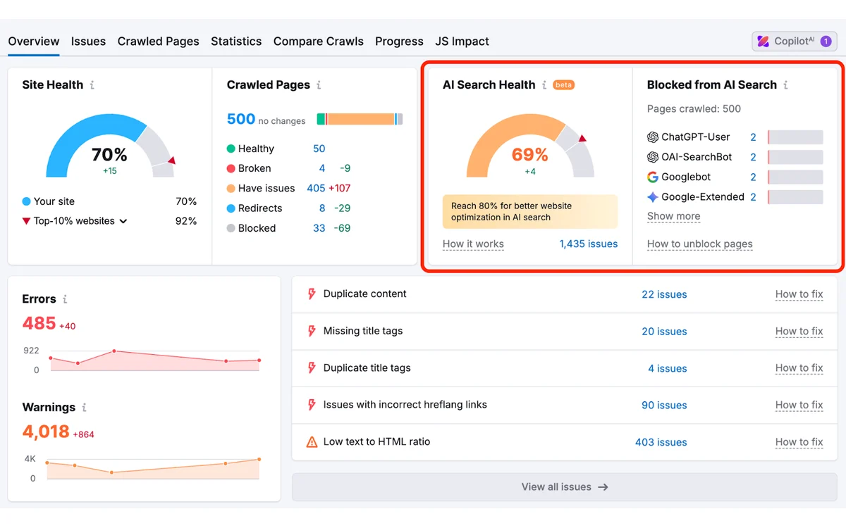This screenshot has height=528, width=846.
Task: Click the Warnings count 4,018
Action: click(x=46, y=432)
